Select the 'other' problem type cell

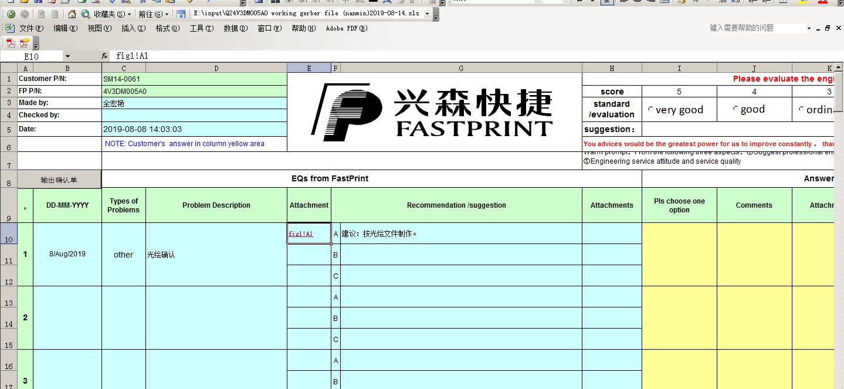(x=124, y=255)
